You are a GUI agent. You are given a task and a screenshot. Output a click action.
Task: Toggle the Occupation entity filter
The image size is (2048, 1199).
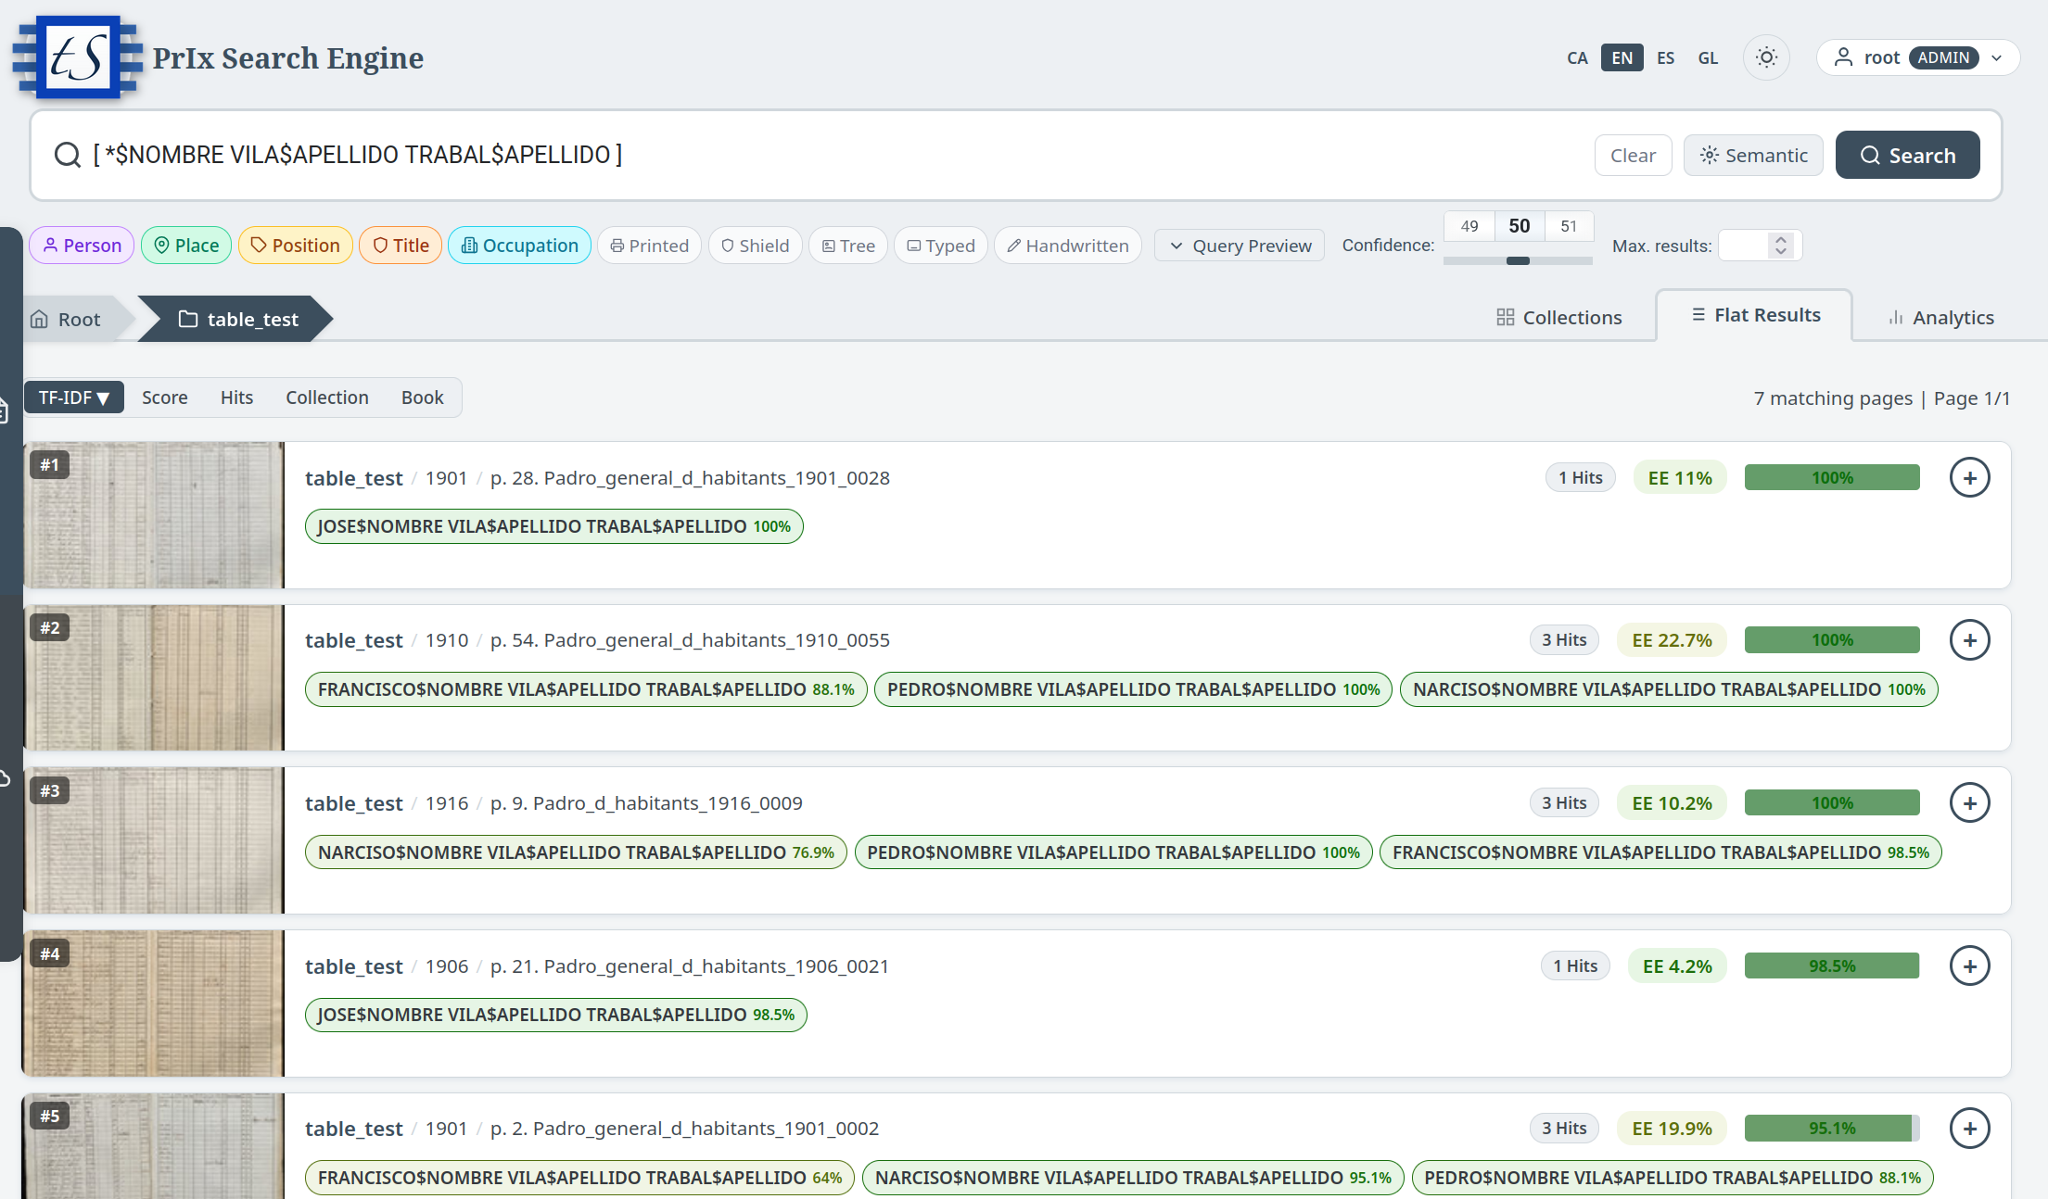519,246
